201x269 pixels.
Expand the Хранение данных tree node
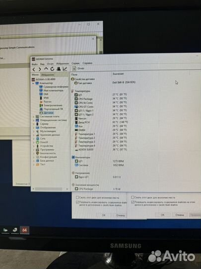[x=34, y=135]
